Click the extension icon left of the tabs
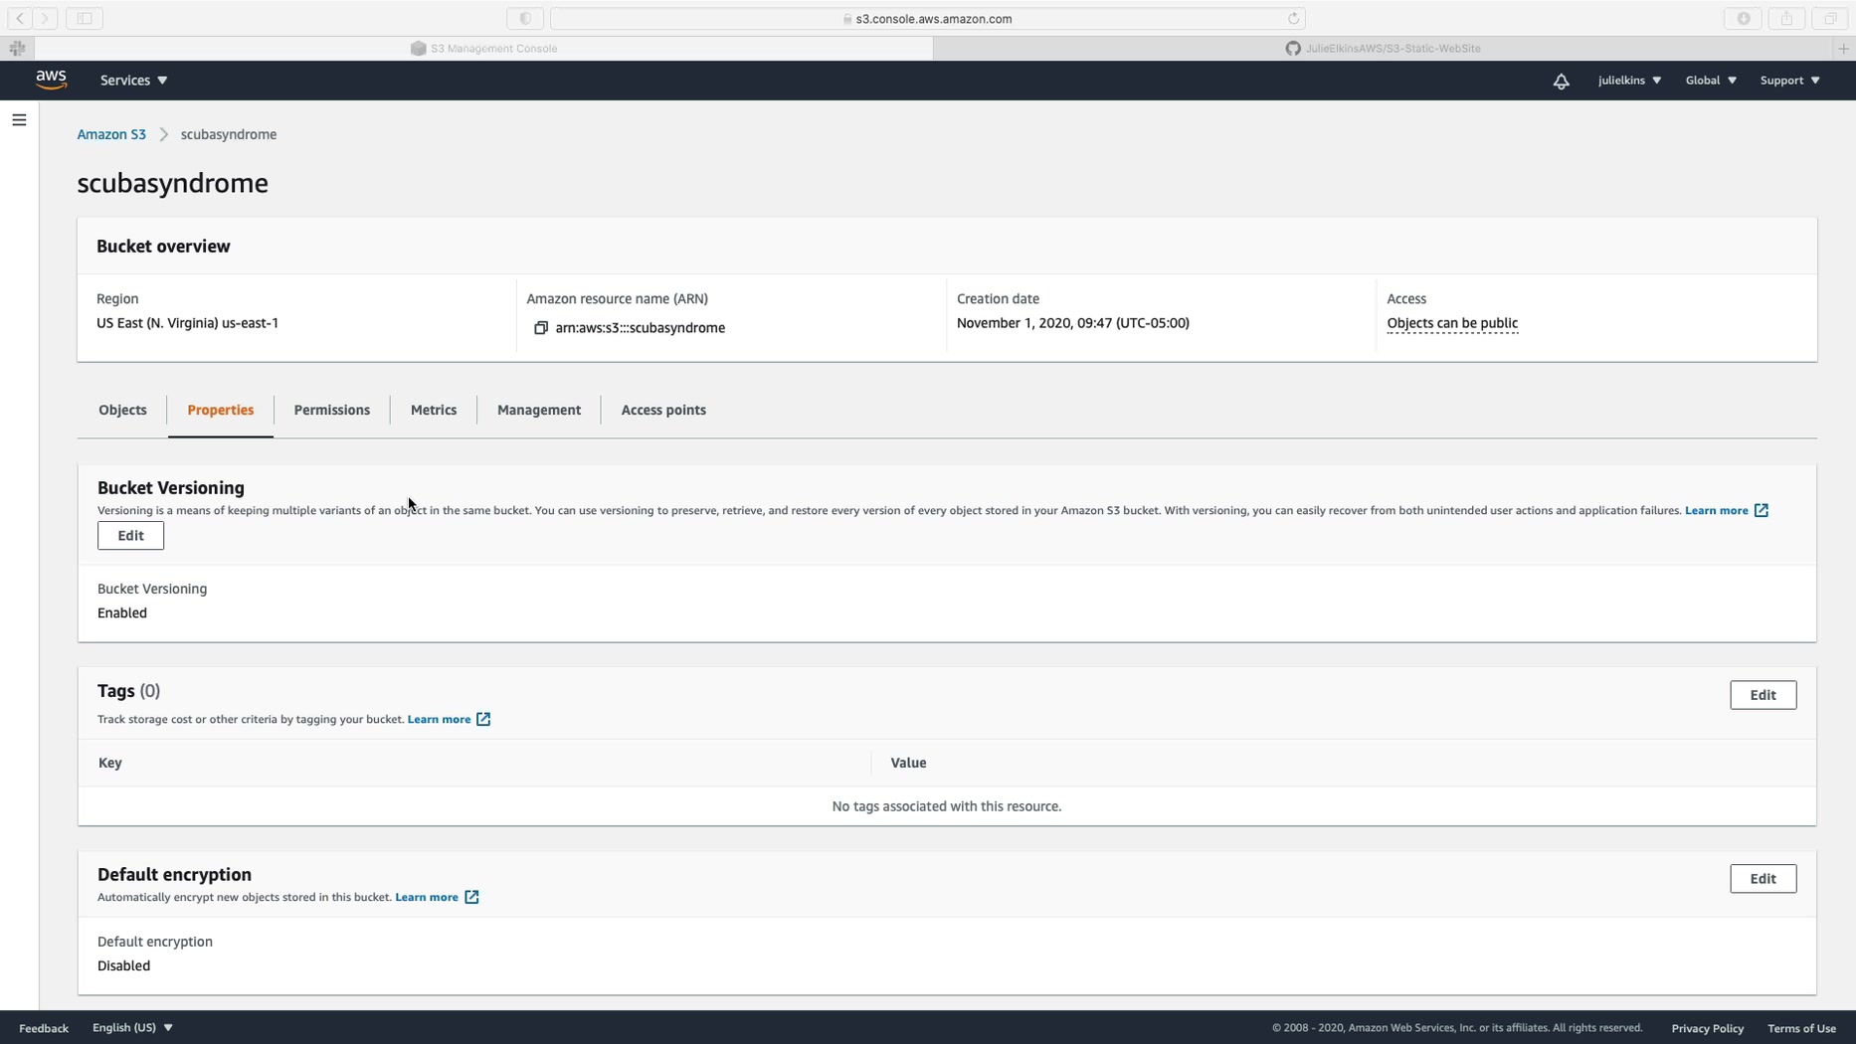The width and height of the screenshot is (1856, 1044). pyautogui.click(x=17, y=48)
